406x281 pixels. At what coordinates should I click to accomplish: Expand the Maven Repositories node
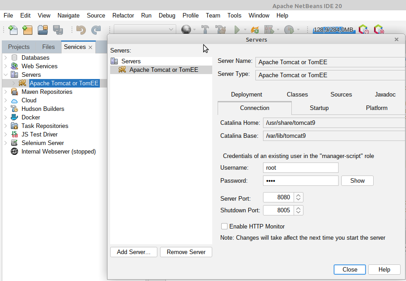coord(6,92)
